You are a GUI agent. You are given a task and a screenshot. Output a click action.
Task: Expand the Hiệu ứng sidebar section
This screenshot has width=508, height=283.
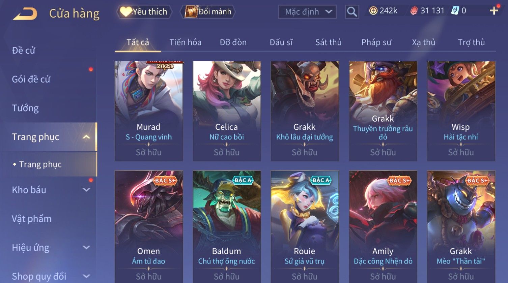click(86, 248)
